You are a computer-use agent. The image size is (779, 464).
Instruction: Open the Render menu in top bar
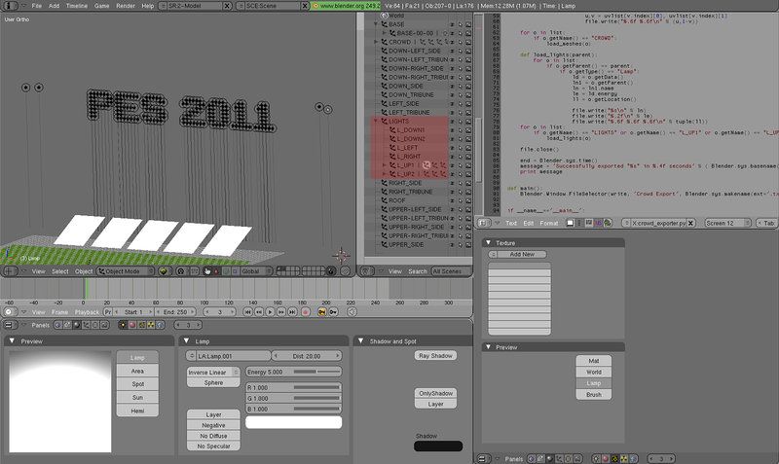tap(126, 6)
